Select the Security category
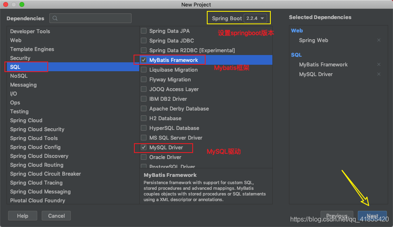The image size is (393, 227). tap(73, 58)
